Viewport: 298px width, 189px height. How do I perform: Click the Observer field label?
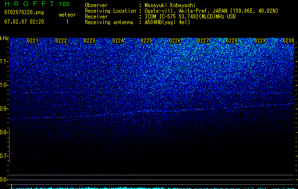(96, 5)
